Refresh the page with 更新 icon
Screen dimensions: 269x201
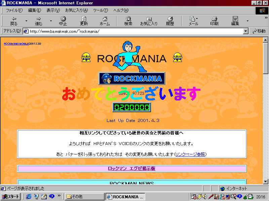[x=84, y=21]
